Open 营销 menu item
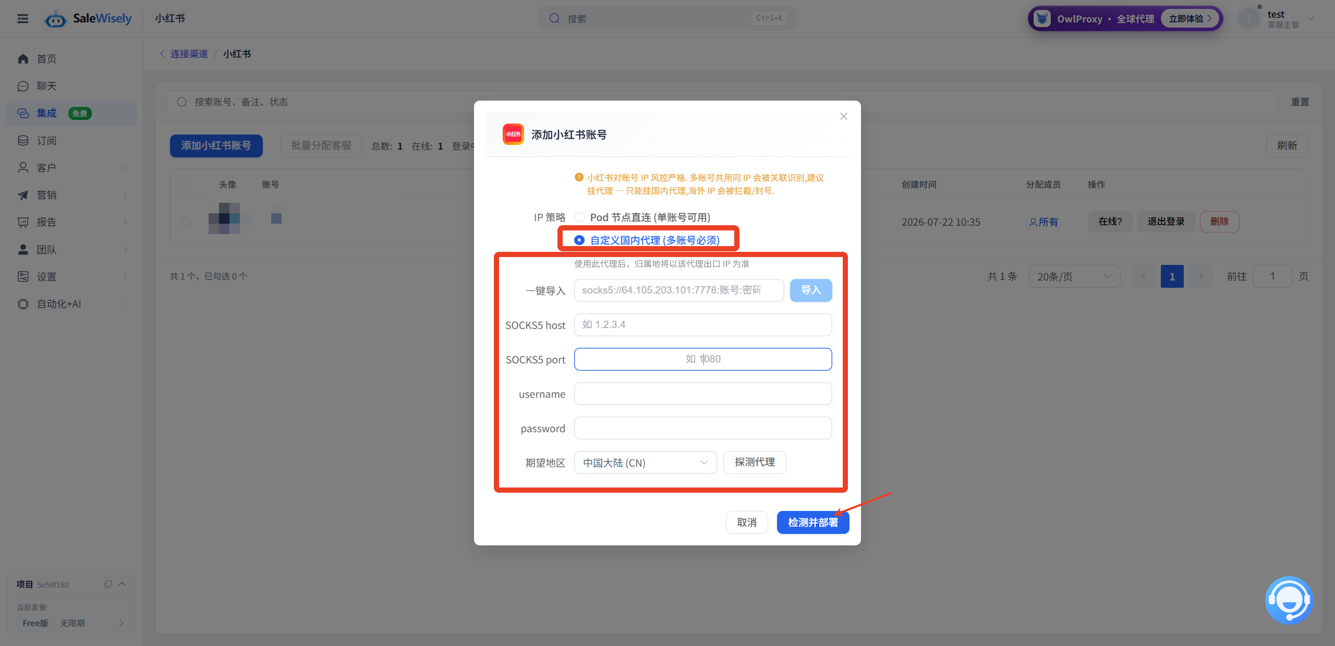Viewport: 1335px width, 646px height. point(71,195)
